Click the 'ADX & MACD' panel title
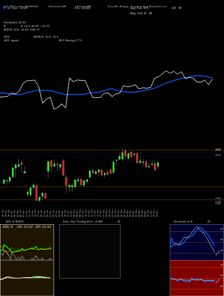This screenshot has width=224, height=296. pos(14,222)
